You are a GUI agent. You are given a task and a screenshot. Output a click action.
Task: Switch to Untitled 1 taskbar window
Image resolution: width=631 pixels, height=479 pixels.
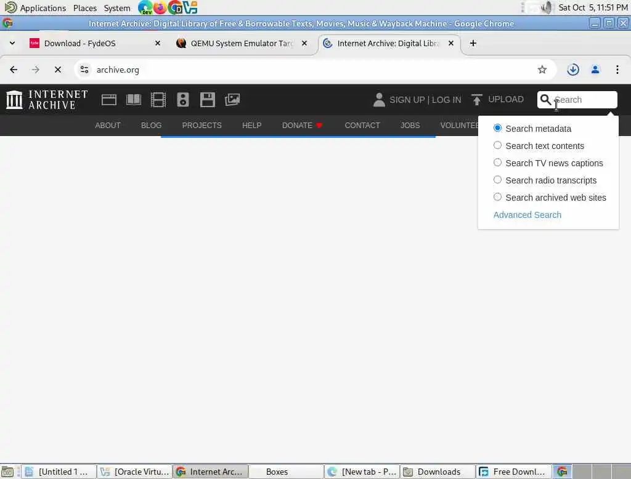[x=59, y=472]
